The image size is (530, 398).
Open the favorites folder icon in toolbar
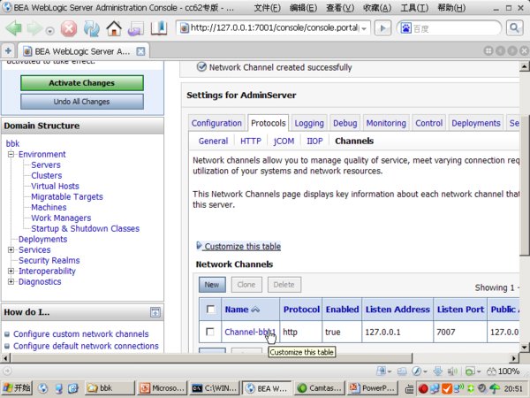tap(136, 28)
